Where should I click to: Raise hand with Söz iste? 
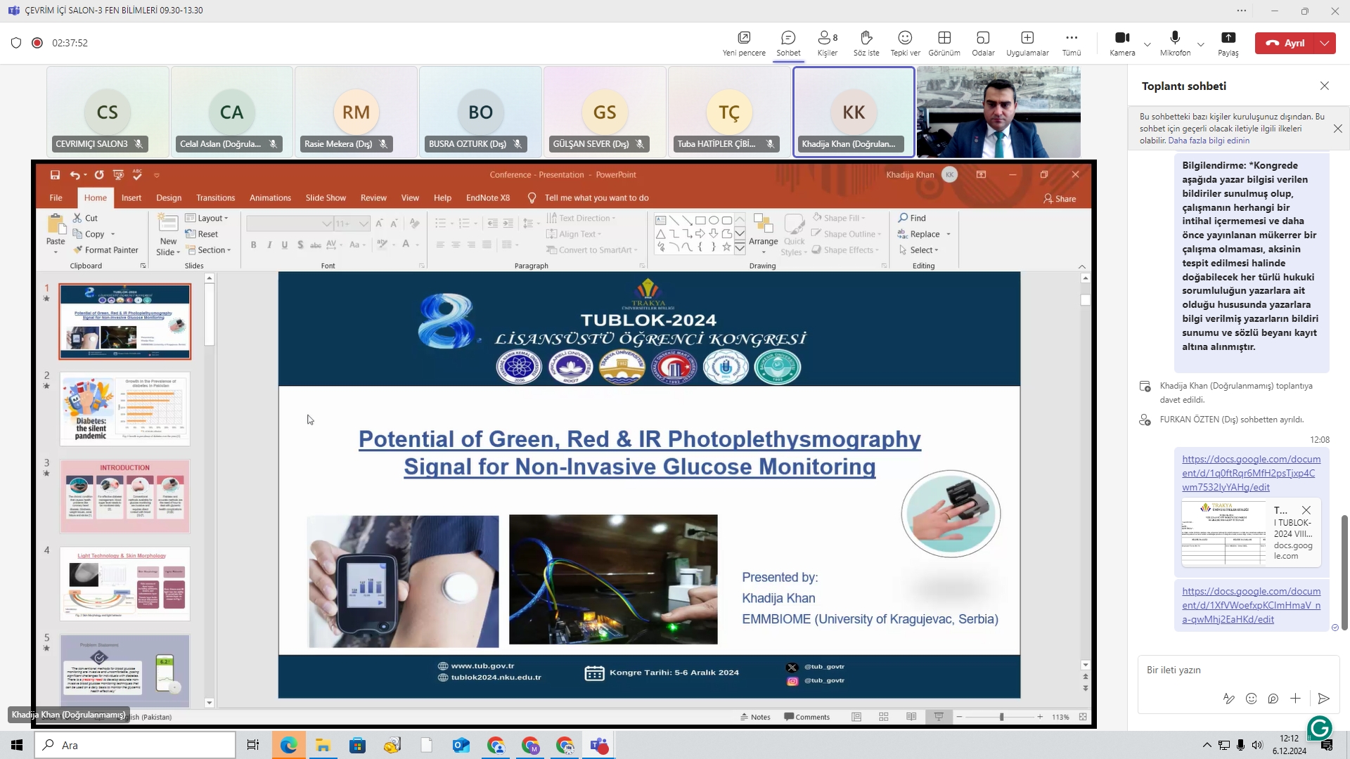[x=866, y=43]
